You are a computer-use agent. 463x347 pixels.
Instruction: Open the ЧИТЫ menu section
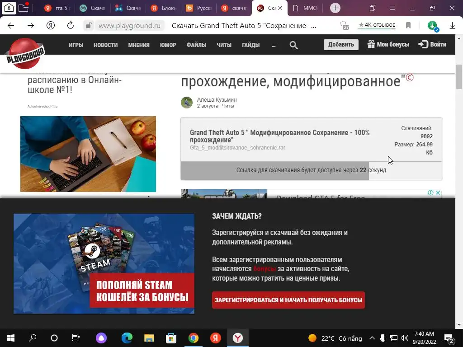224,45
